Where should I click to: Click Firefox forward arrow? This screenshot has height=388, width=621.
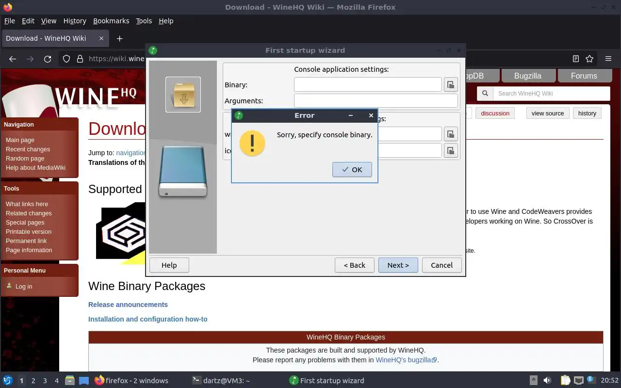point(30,59)
